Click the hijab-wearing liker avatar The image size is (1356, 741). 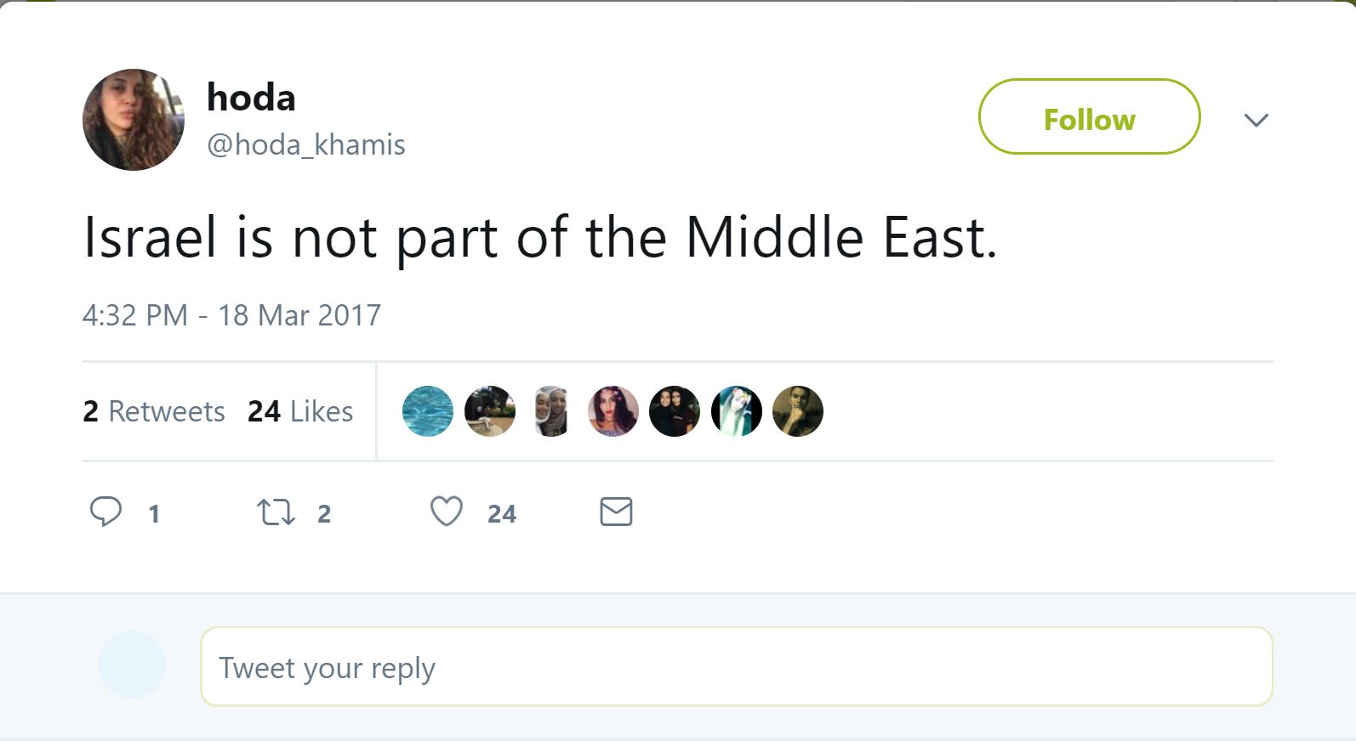[x=551, y=411]
